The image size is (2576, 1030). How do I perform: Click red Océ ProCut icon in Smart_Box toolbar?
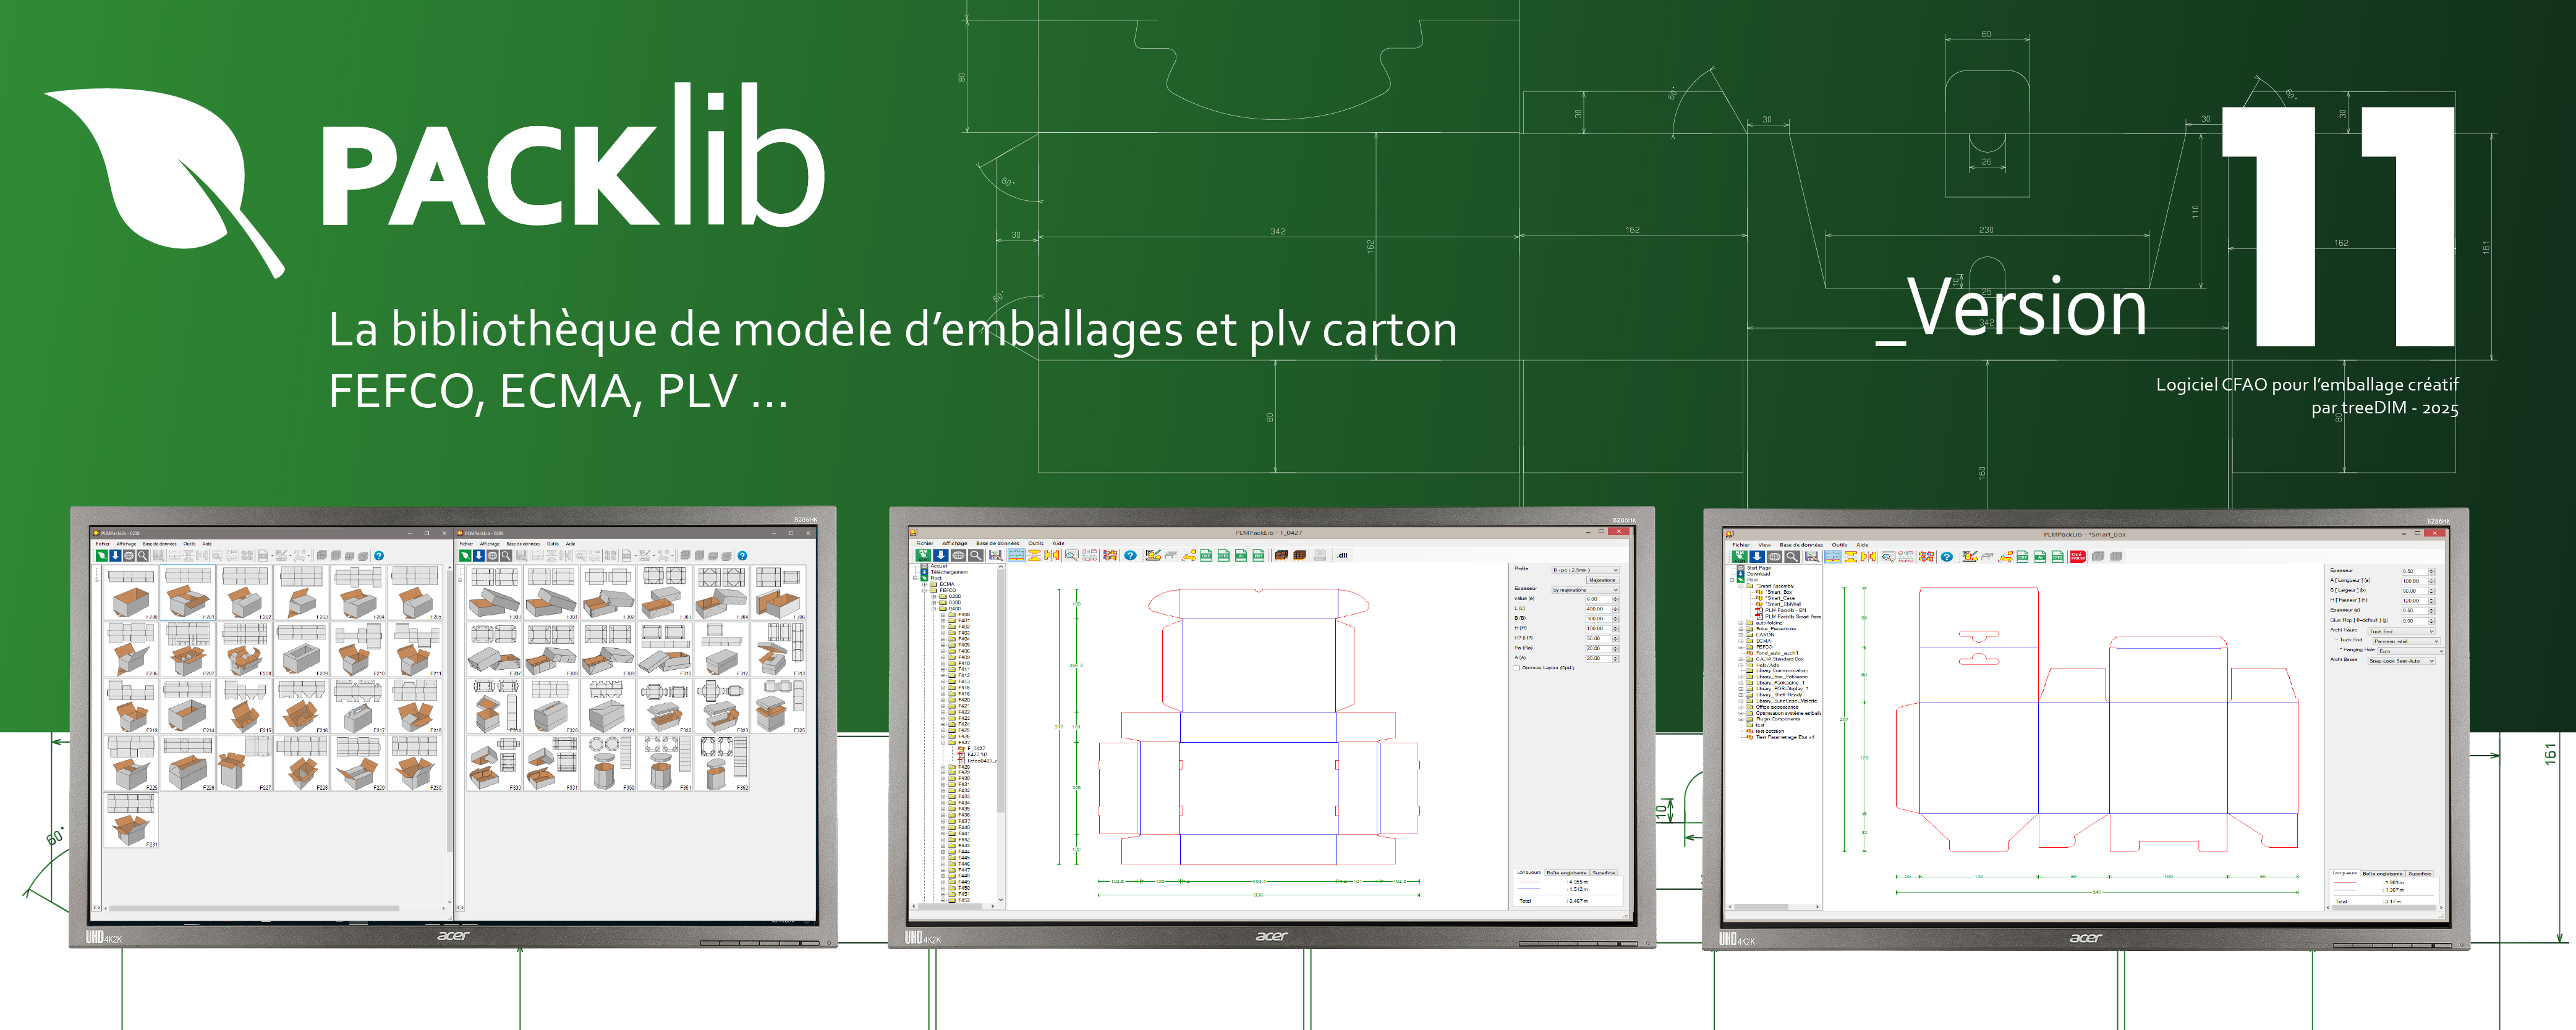(x=2078, y=557)
